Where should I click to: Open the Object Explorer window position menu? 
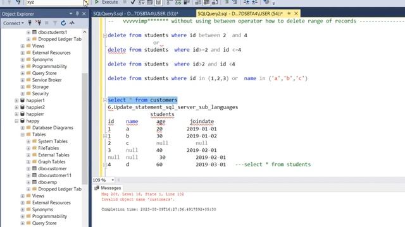(x=71, y=14)
